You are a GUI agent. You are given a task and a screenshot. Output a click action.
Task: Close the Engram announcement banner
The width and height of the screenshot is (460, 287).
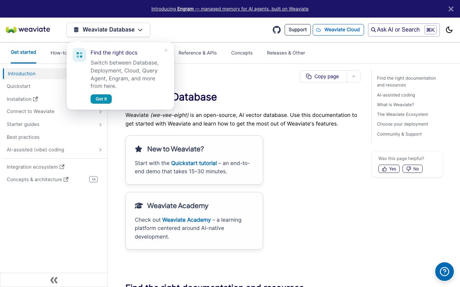pyautogui.click(x=451, y=9)
